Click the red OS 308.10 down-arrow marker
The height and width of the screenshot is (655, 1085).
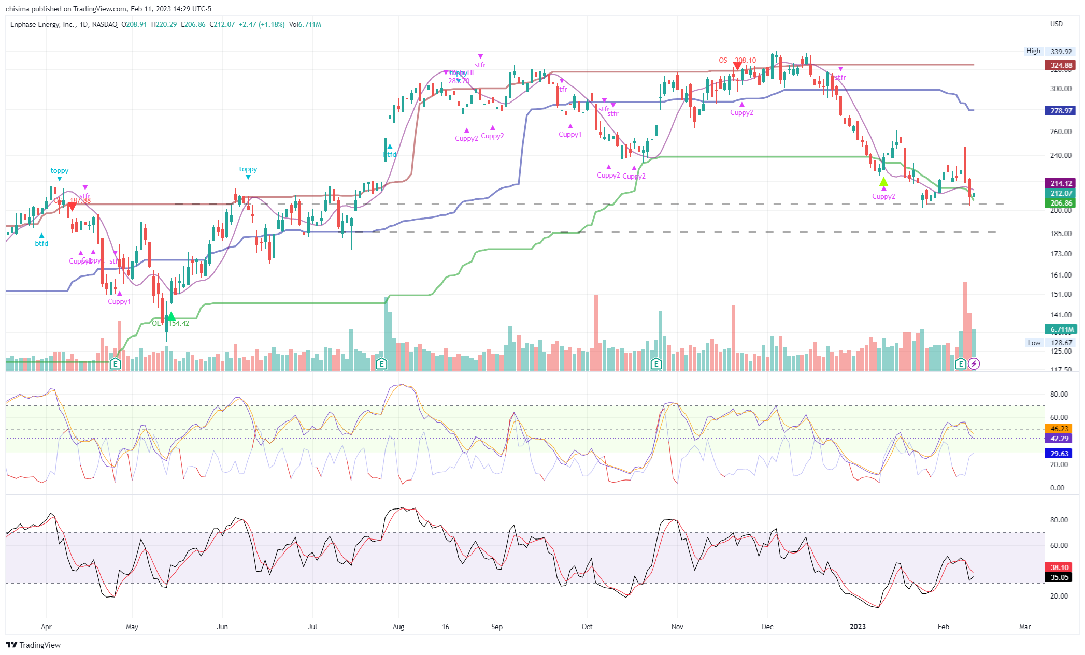737,66
